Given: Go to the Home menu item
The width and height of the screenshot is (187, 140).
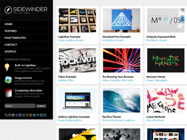Looking at the screenshot, I should pos(9,24).
